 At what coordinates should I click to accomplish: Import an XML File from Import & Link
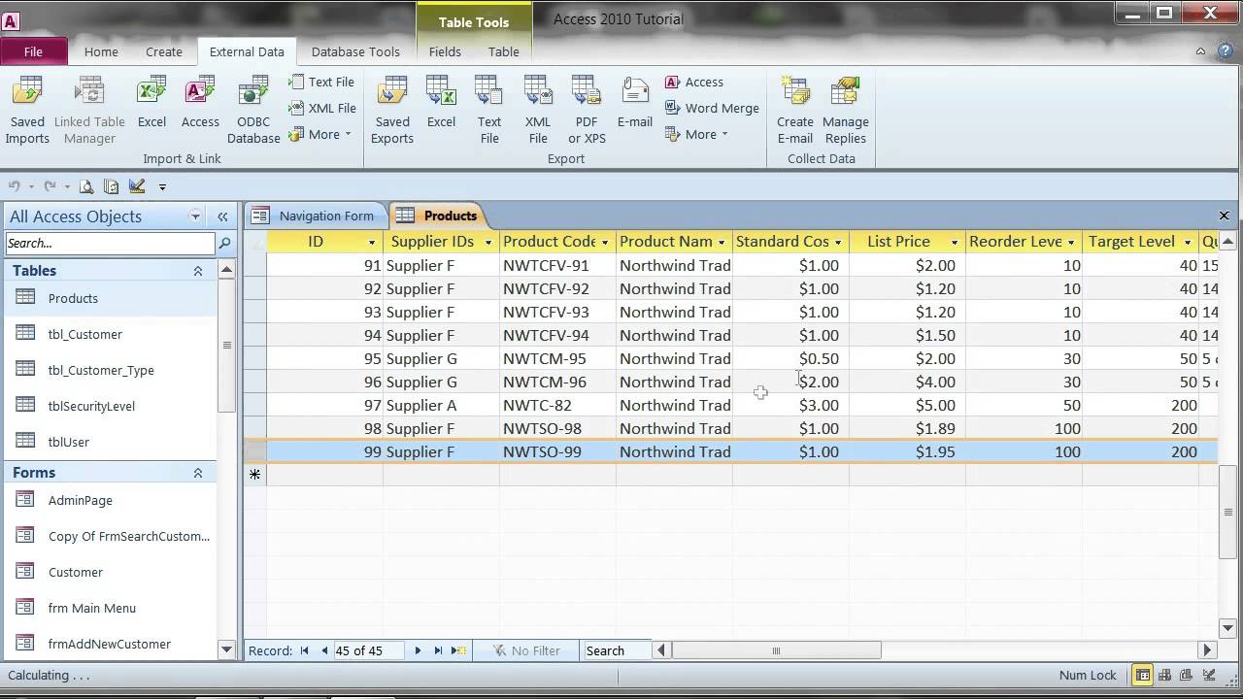(322, 108)
